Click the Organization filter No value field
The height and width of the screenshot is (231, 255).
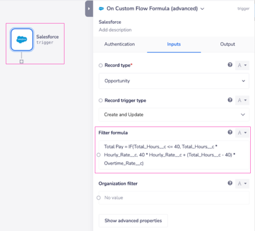(x=174, y=198)
